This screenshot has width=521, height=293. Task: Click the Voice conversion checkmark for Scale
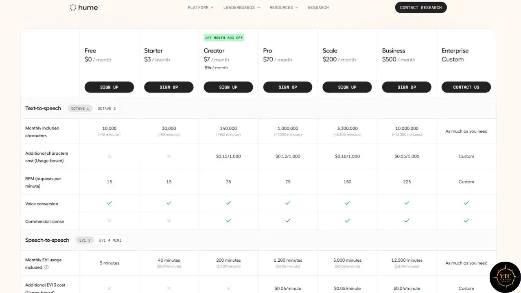347,203
